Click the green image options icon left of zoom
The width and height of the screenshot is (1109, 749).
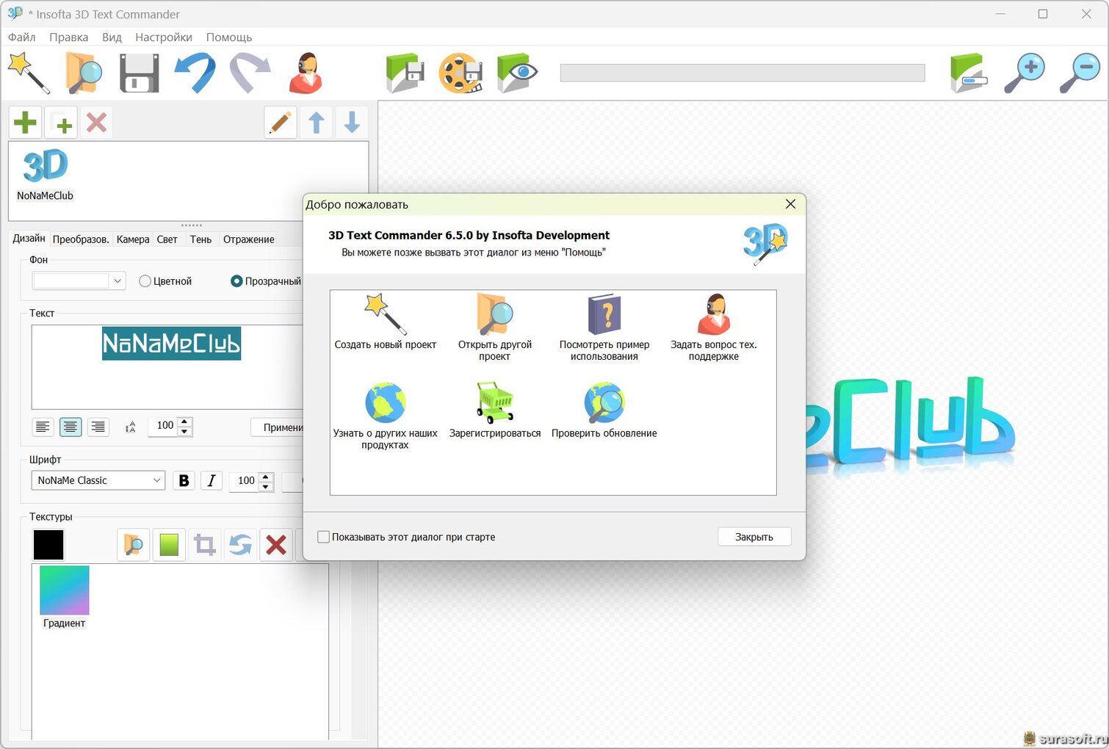point(969,73)
